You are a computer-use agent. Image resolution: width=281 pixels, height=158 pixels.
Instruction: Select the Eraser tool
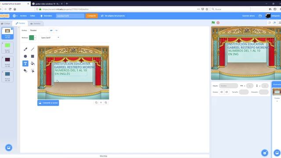25,71
